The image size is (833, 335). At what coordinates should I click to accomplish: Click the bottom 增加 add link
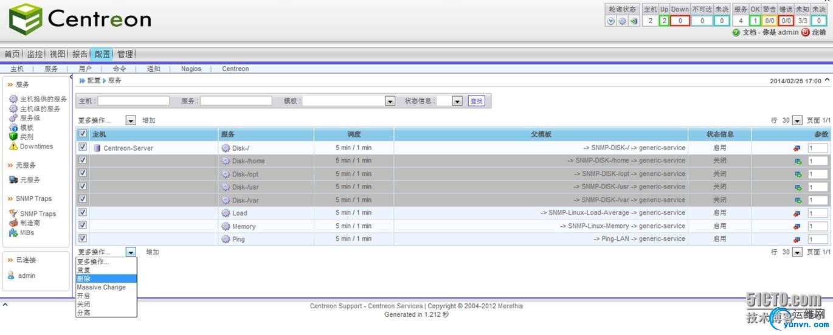[x=153, y=252]
